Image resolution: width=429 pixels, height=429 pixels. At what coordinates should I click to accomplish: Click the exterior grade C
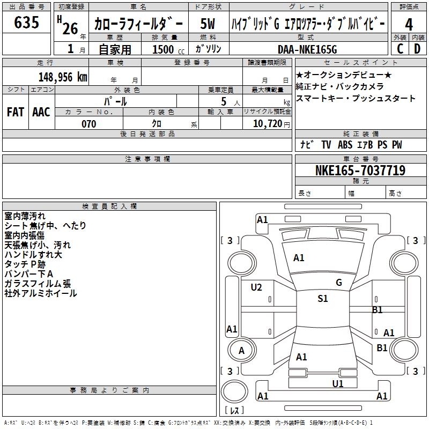(x=400, y=49)
